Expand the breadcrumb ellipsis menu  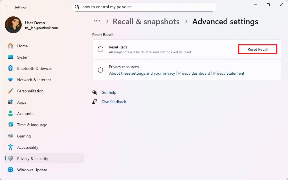(x=96, y=21)
